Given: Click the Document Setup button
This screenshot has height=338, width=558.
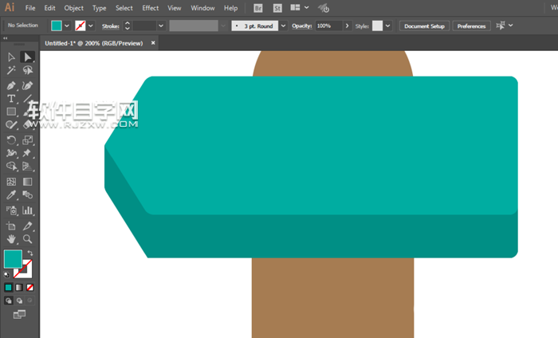Looking at the screenshot, I should point(424,26).
